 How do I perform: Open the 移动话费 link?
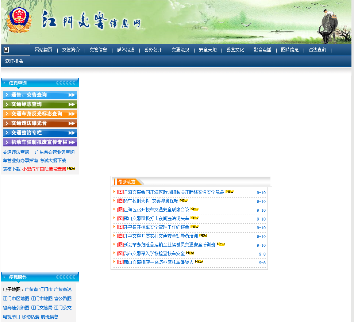coord(31,317)
